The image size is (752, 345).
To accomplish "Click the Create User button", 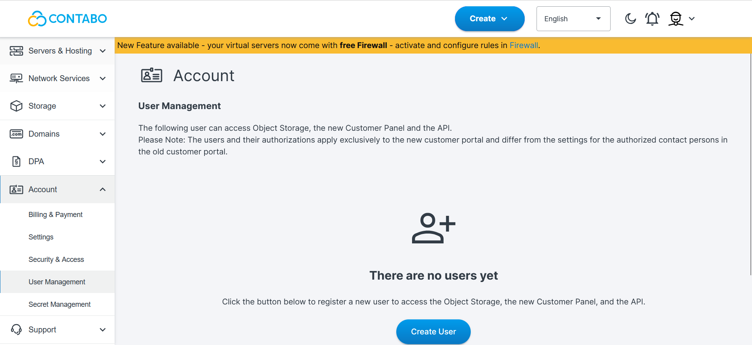I will 433,332.
